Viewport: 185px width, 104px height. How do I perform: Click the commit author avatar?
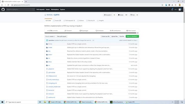(47, 40)
